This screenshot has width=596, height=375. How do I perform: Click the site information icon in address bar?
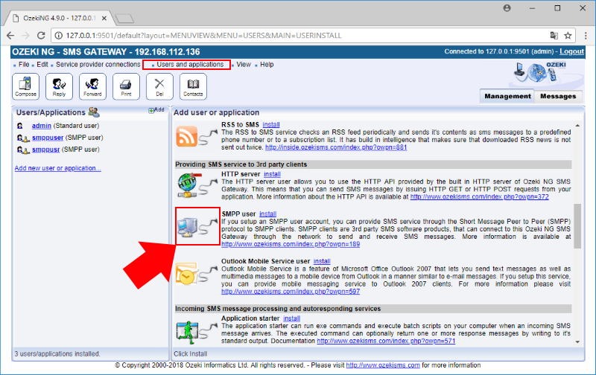coord(59,35)
